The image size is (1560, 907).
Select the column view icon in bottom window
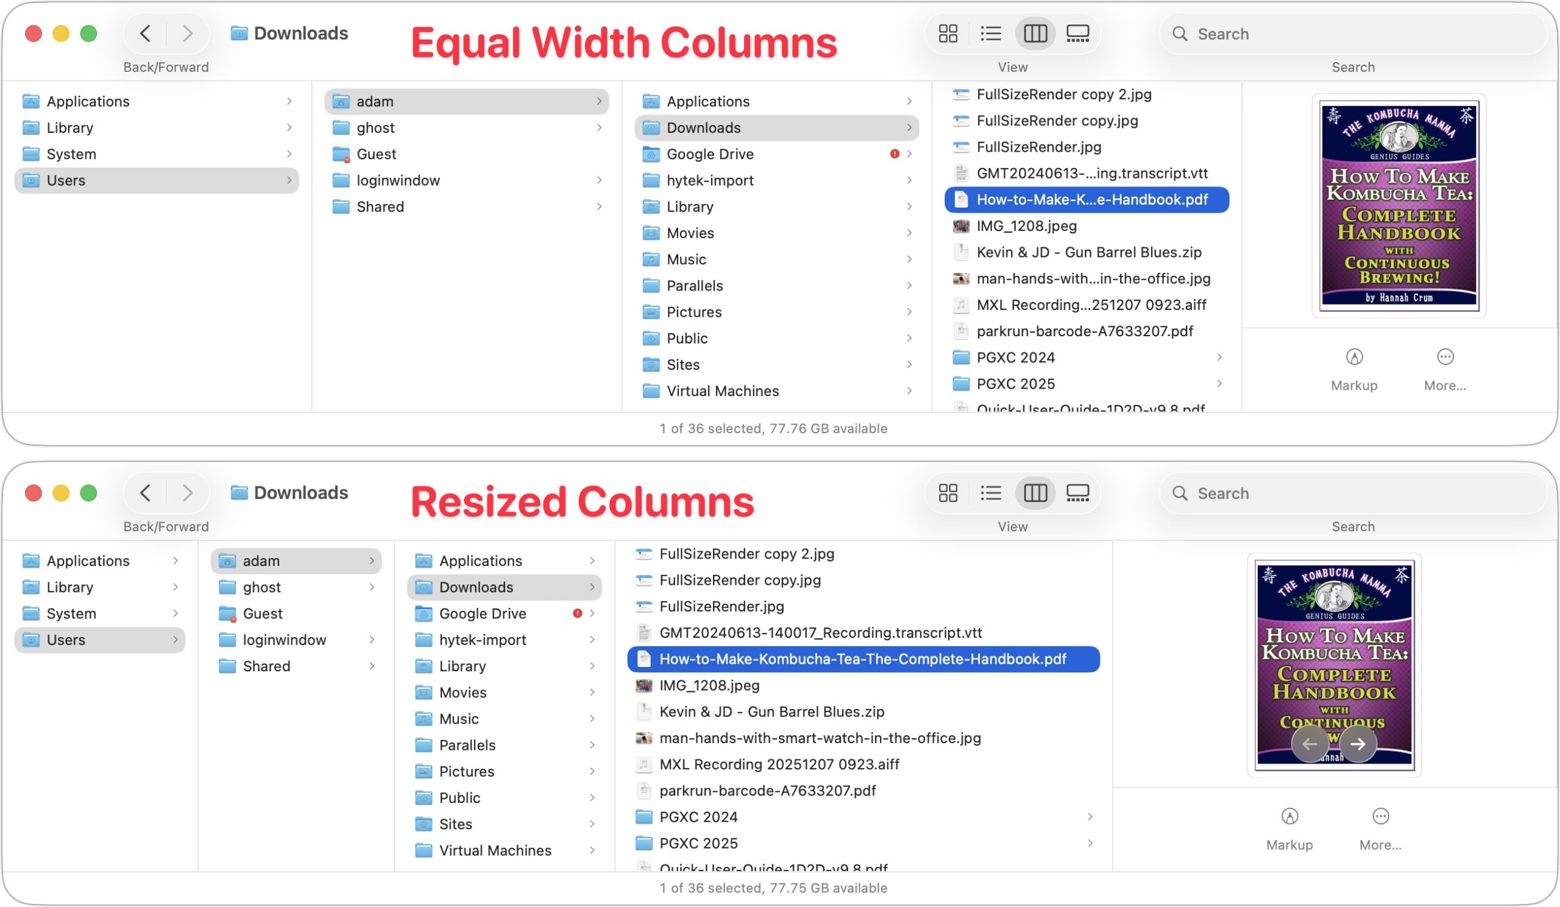pos(1035,493)
